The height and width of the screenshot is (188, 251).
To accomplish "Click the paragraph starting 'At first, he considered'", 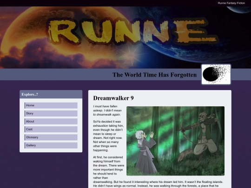I will click(158, 172).
